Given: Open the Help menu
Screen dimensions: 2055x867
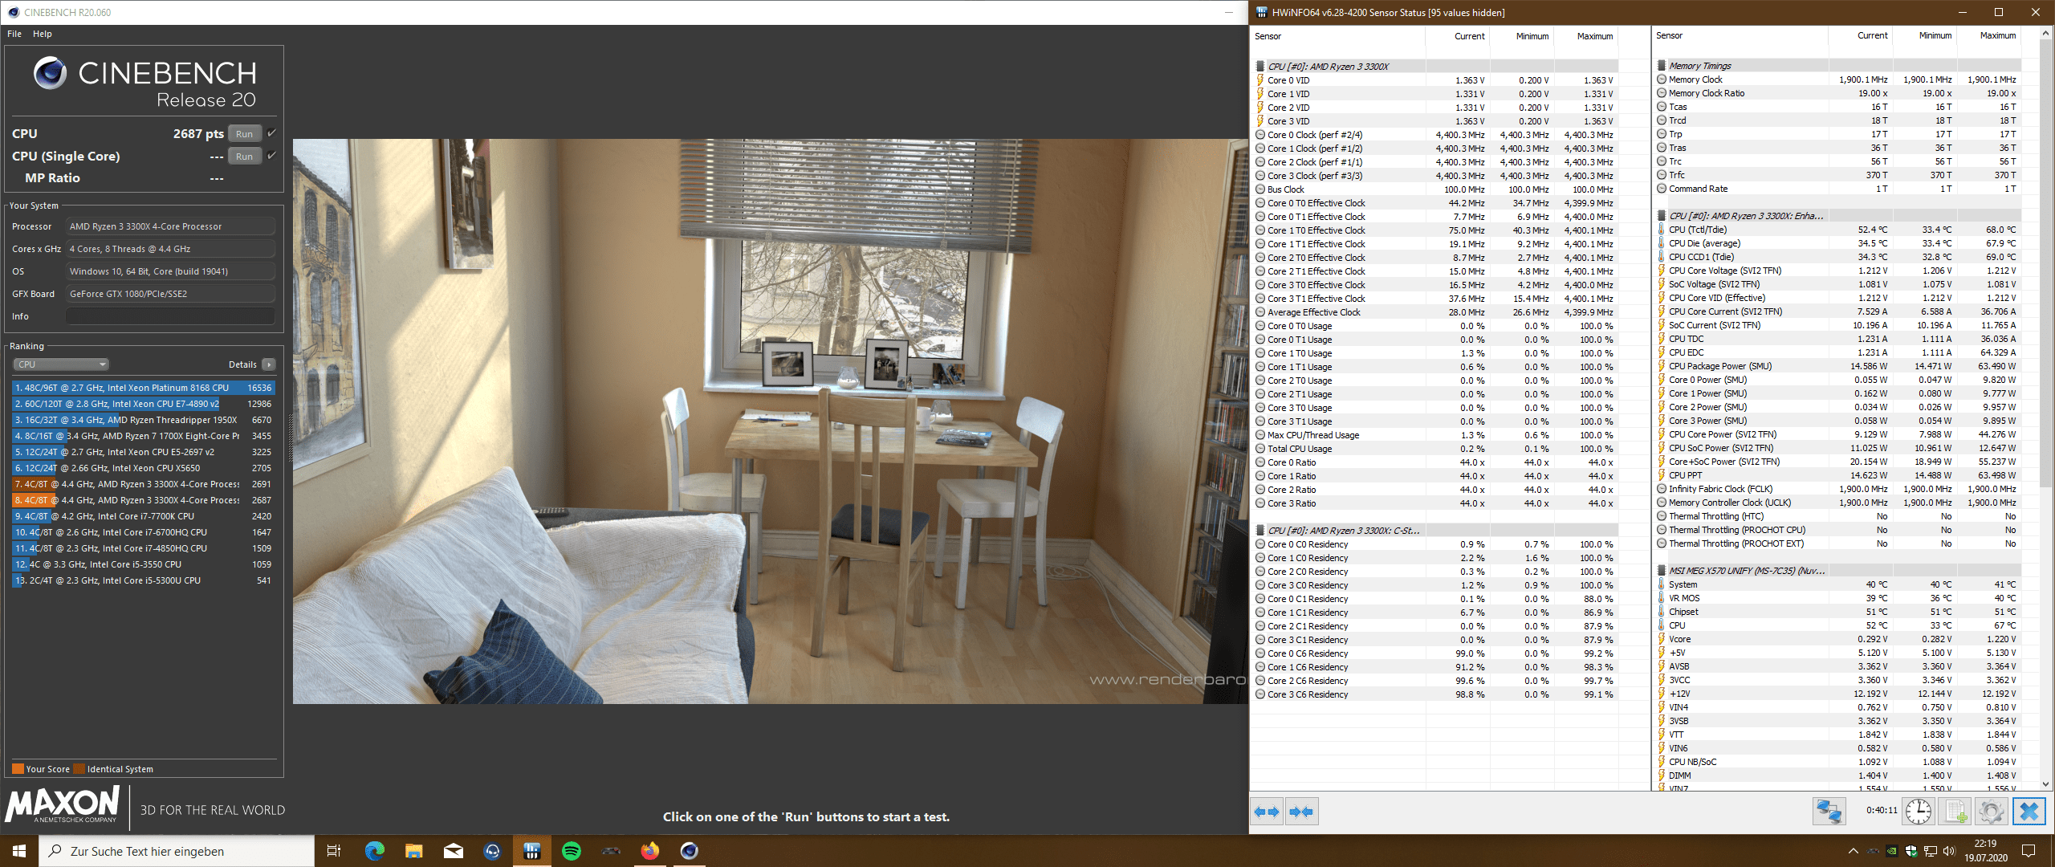Looking at the screenshot, I should pyautogui.click(x=43, y=34).
